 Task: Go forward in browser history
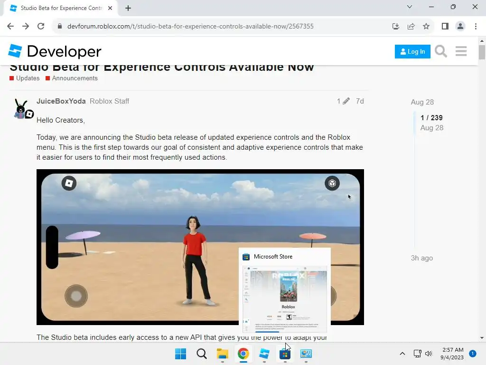(26, 27)
